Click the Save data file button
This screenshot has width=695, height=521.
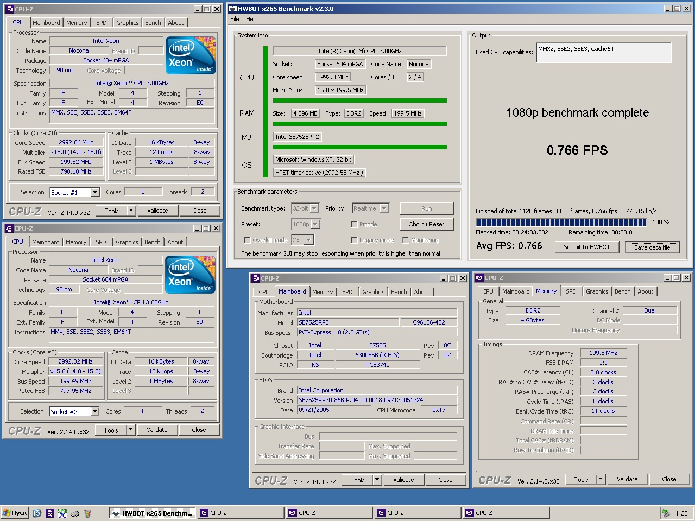[652, 247]
